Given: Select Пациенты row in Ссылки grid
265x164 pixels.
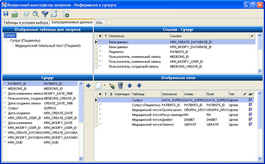Looking at the screenshot, I should point(176,52).
